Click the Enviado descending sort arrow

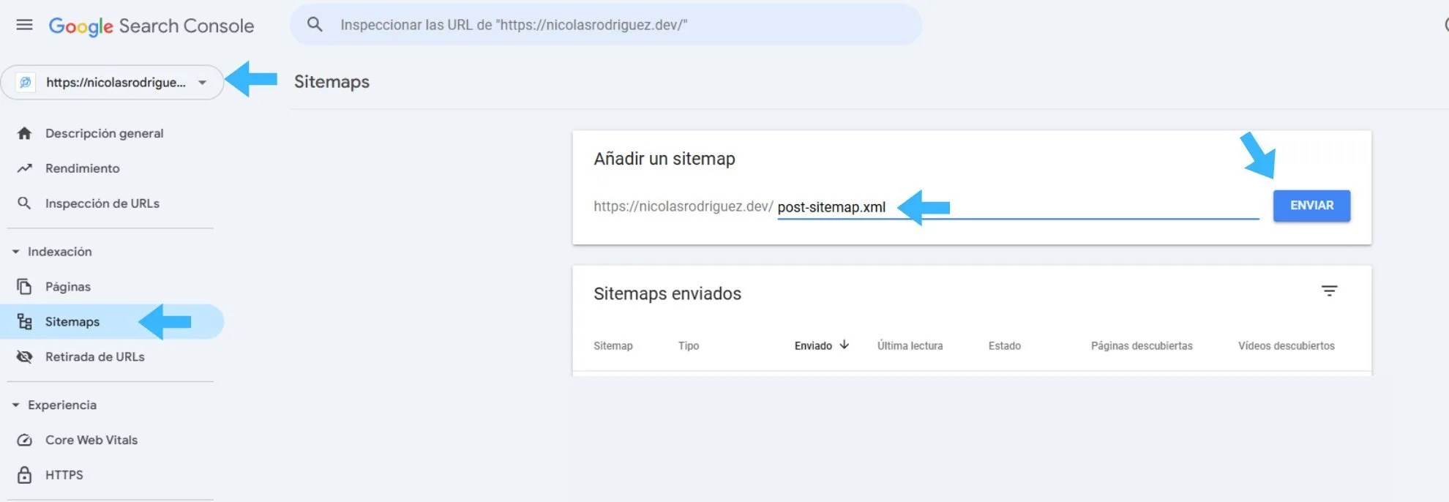point(844,345)
